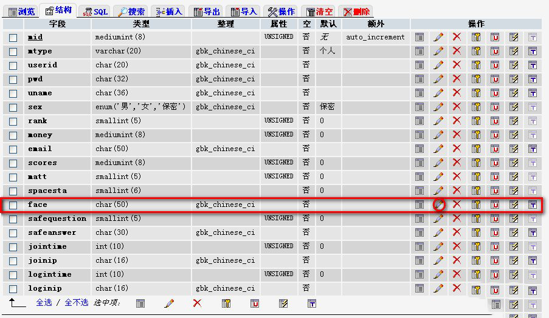Select the loginip row checkbox
Viewport: 549px width, 318px height.
13,289
